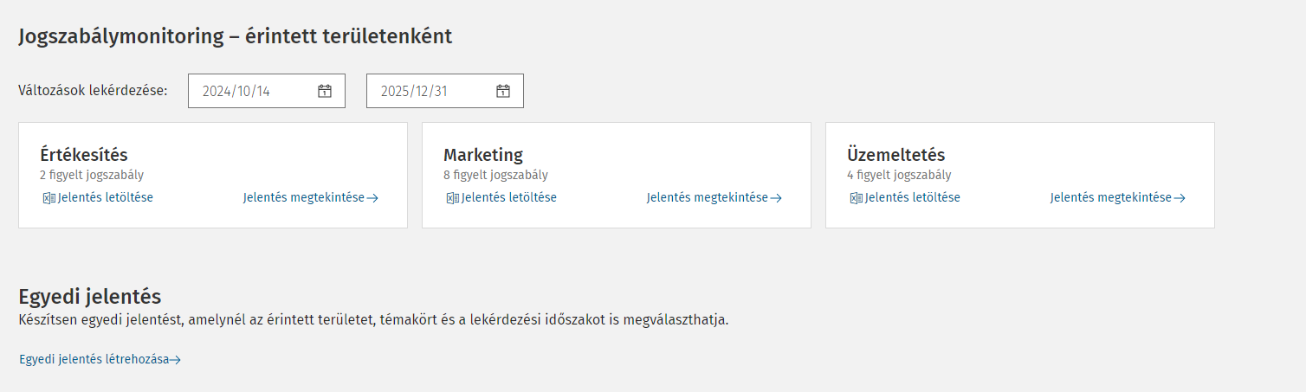This screenshot has width=1306, height=392.
Task: Click the Excel icon in the Üzemeltetés card
Action: tap(856, 198)
